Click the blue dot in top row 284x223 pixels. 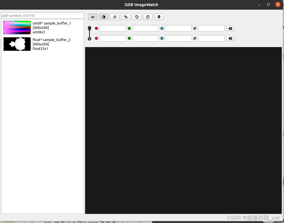162,28
